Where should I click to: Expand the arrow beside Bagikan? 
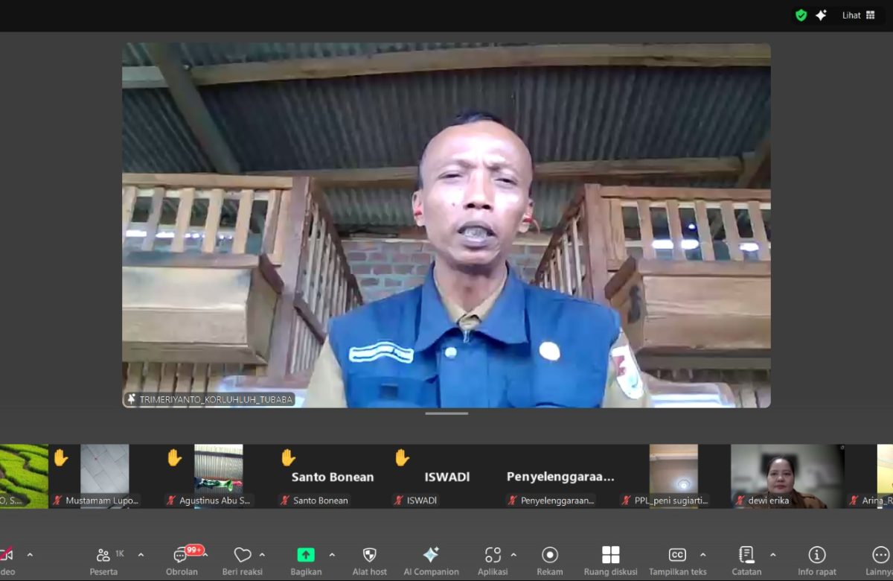332,555
